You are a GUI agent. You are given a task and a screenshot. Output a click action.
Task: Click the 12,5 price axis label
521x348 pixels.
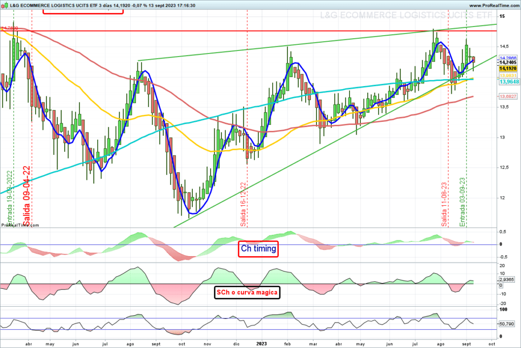[504, 168]
